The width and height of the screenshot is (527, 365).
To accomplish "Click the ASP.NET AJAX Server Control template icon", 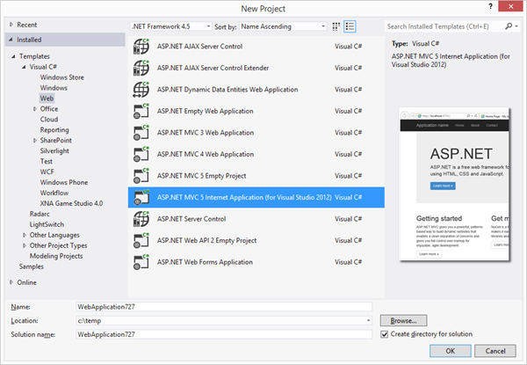I will pyautogui.click(x=141, y=47).
